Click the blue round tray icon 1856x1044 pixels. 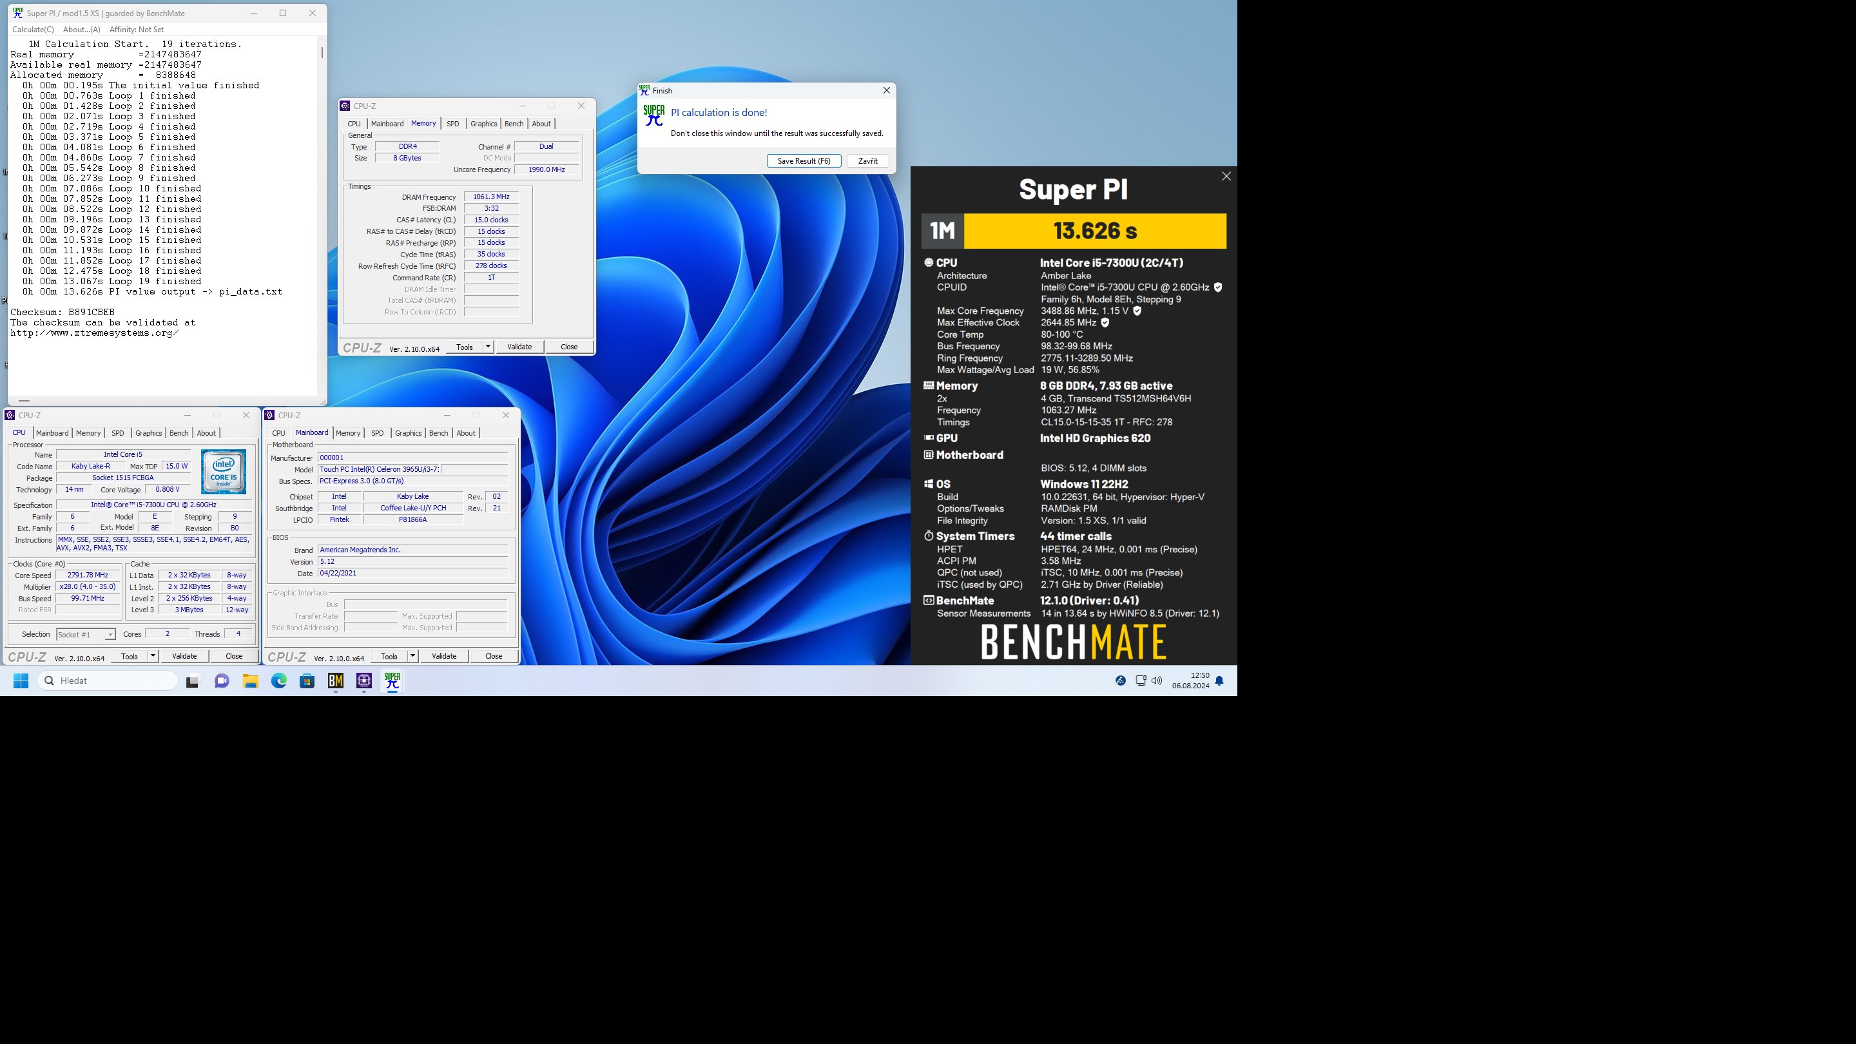coord(1121,681)
